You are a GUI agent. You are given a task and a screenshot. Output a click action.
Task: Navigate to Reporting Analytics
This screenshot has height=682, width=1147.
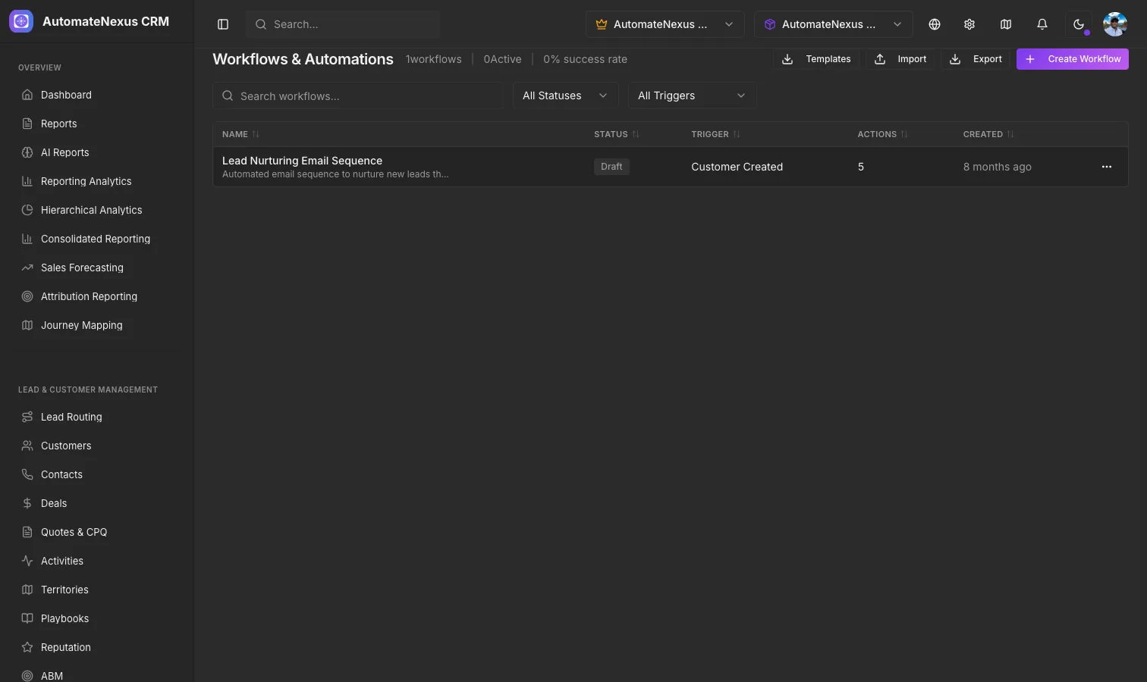click(97, 181)
